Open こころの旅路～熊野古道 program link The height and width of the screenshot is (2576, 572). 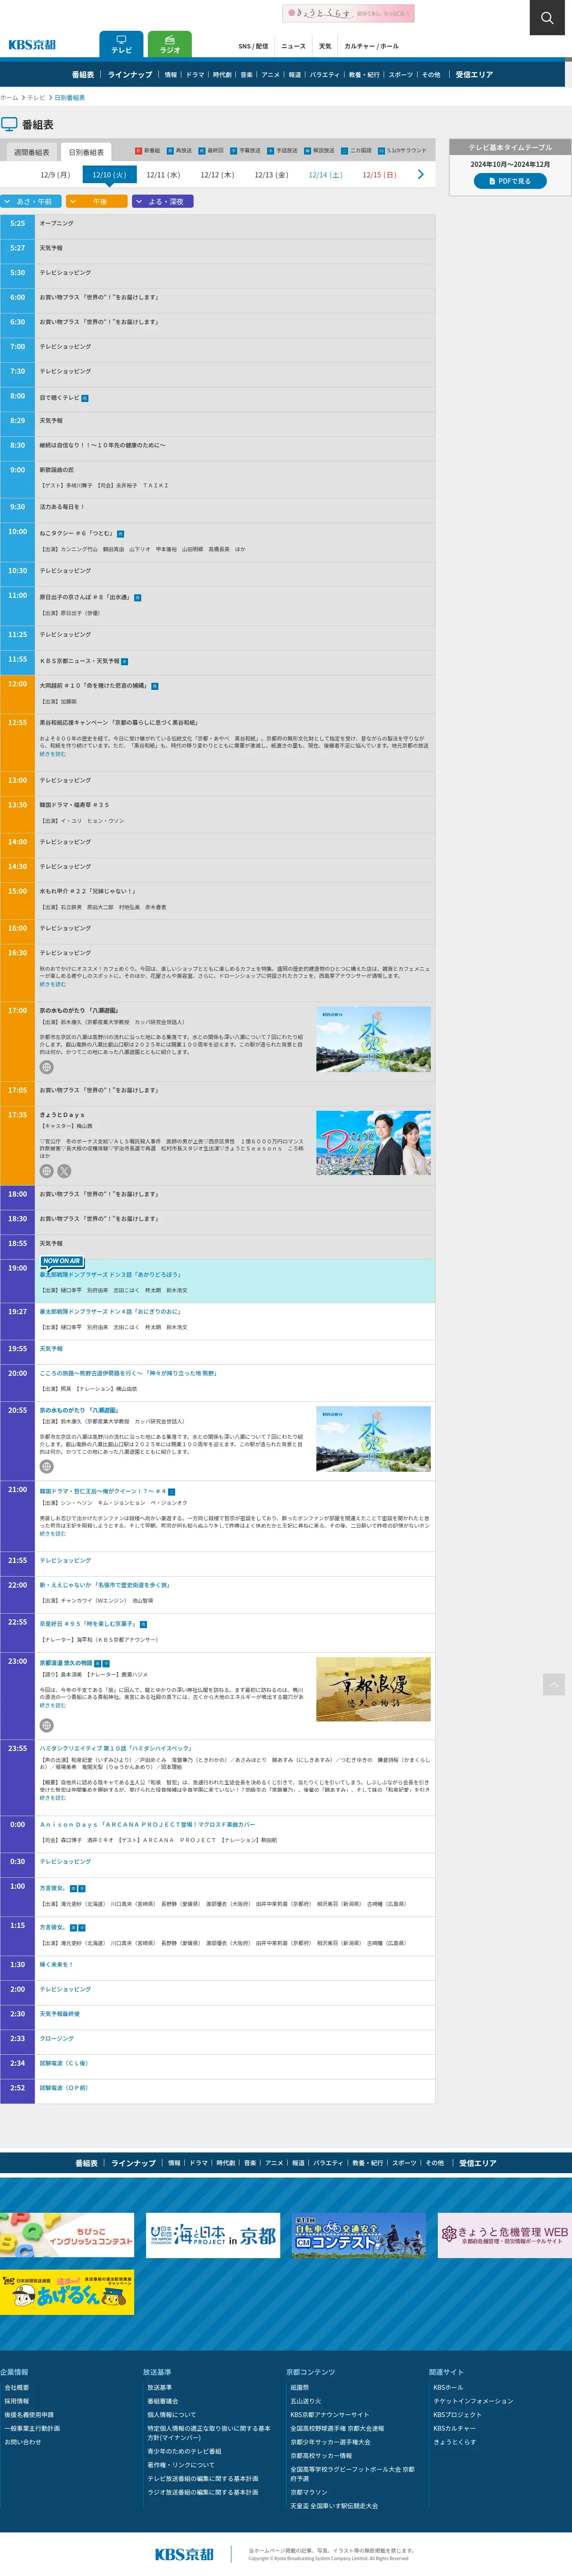pyautogui.click(x=128, y=1373)
